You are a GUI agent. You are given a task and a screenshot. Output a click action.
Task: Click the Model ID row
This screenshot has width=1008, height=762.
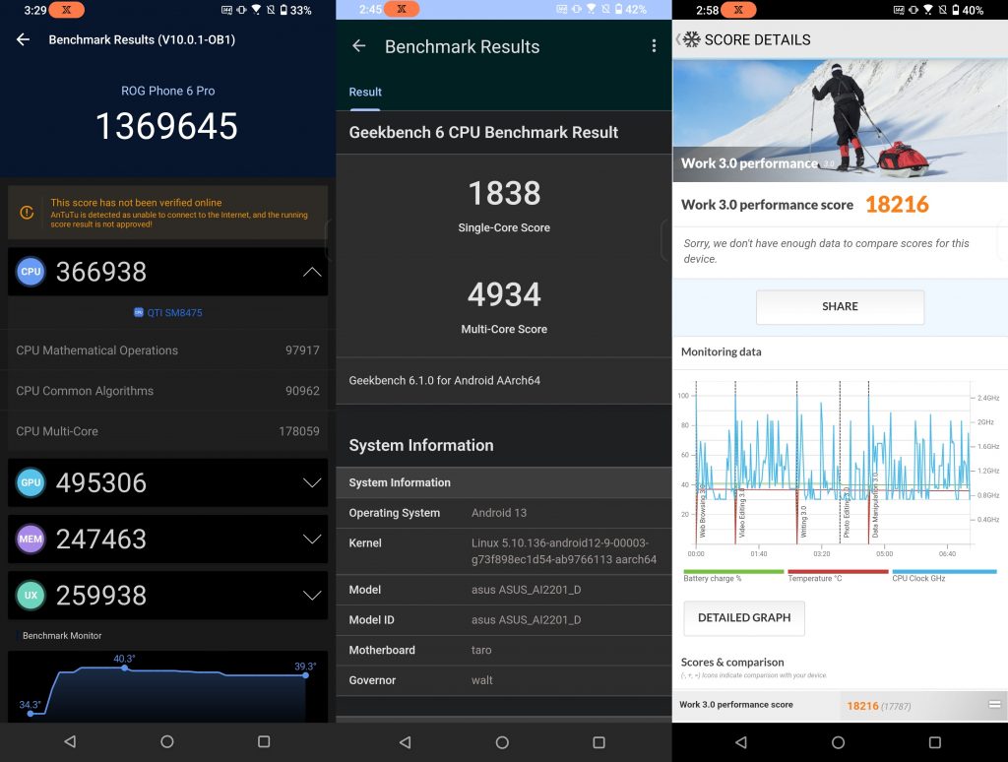click(504, 620)
